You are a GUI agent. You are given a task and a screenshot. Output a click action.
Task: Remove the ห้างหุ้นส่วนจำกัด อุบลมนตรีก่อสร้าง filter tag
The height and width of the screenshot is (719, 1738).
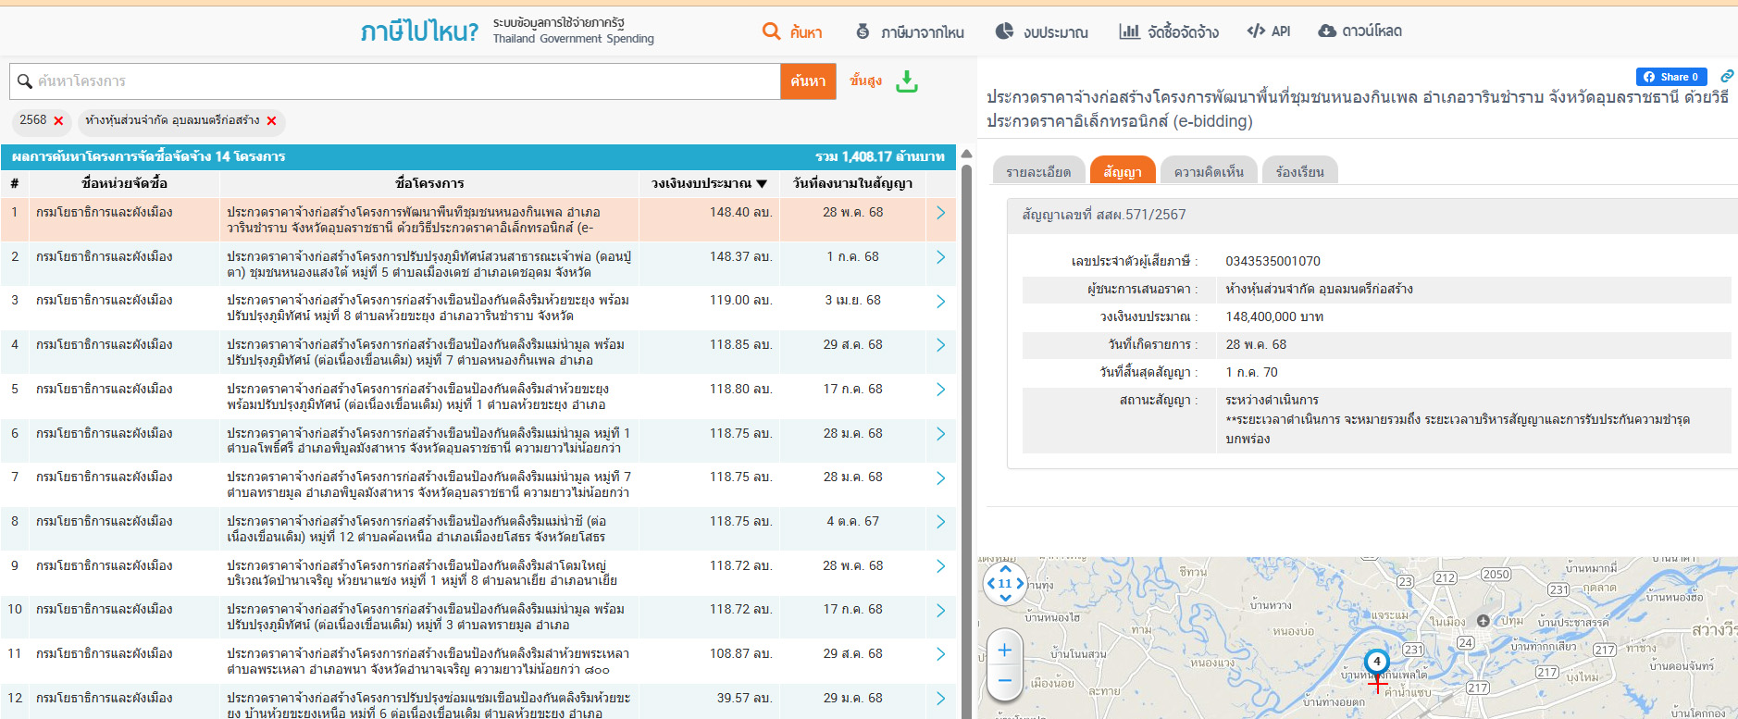[x=271, y=121]
